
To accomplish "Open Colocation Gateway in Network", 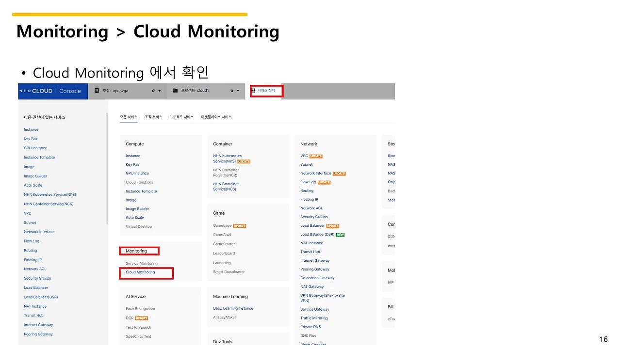I will 317,278.
